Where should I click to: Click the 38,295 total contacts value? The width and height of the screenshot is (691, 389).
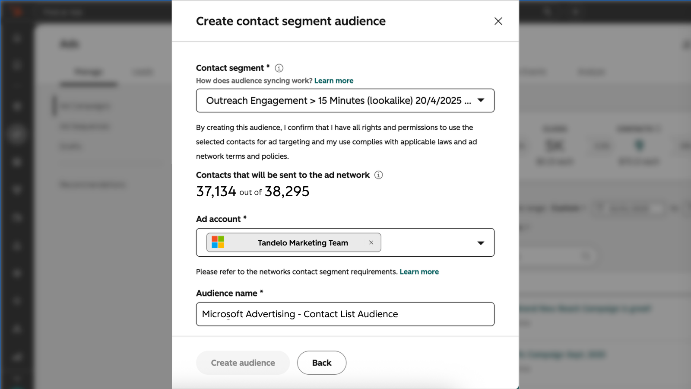coord(287,191)
